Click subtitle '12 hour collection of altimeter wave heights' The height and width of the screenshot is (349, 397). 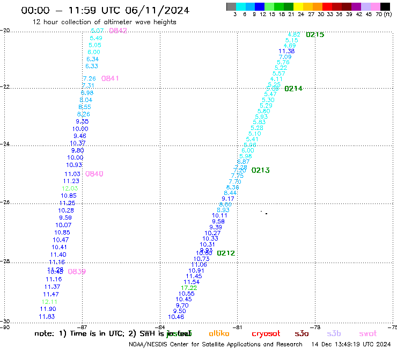104,22
